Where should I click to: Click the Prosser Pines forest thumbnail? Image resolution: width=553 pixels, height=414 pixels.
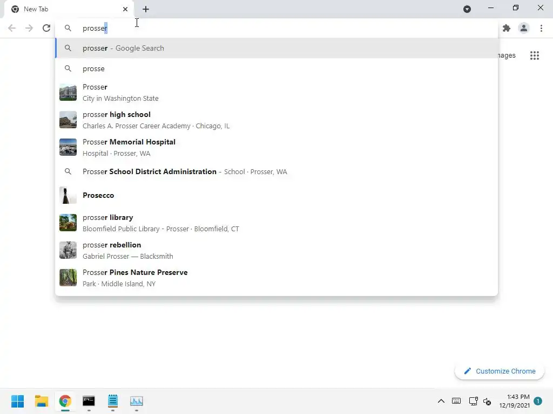(x=68, y=278)
